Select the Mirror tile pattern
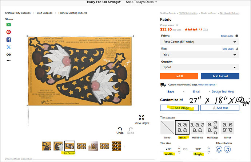The width and height of the screenshot is (251, 162). pos(227,128)
